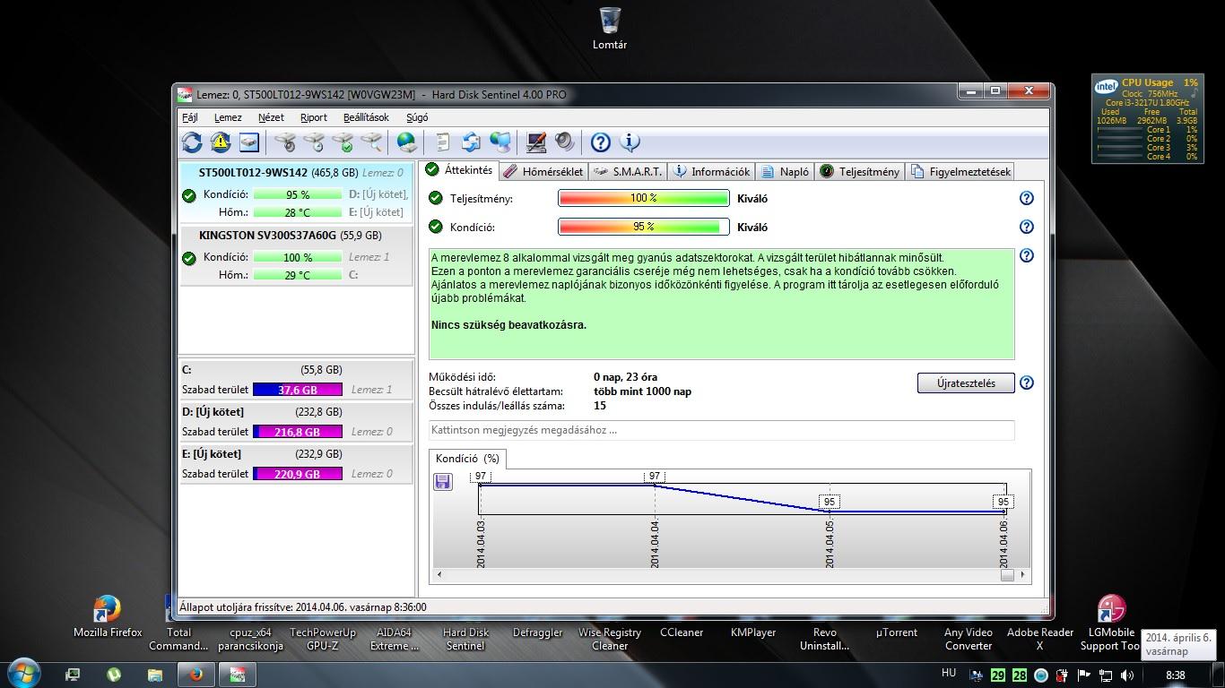Open the LGMobile Support Tool desktop shortcut
The width and height of the screenshot is (1225, 688).
[x=1112, y=623]
